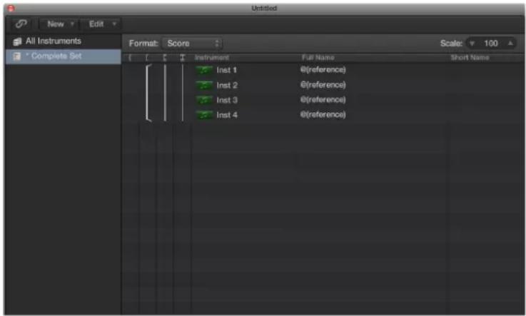Toggle the link button in toolbar

tap(21, 24)
